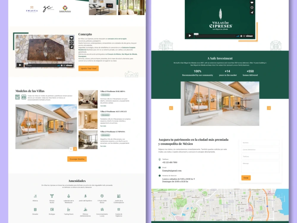Add Concepto video to Watch Later
The height and width of the screenshot is (223, 297).
[x=71, y=43]
